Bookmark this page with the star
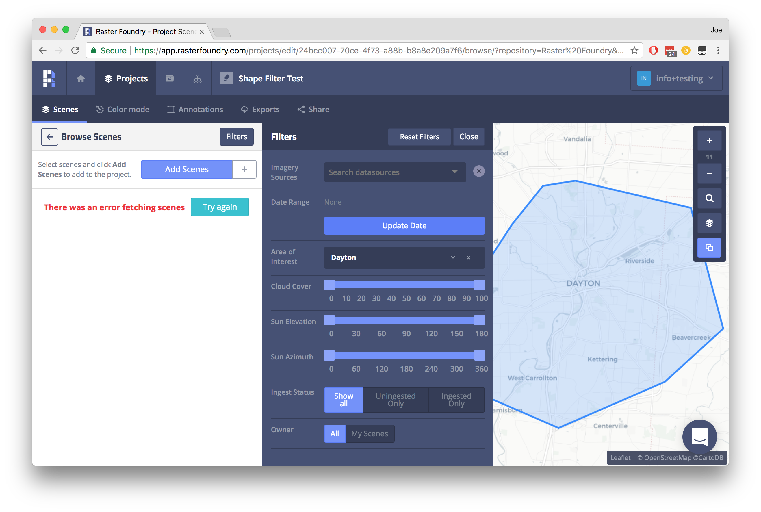761x512 pixels. click(x=634, y=50)
